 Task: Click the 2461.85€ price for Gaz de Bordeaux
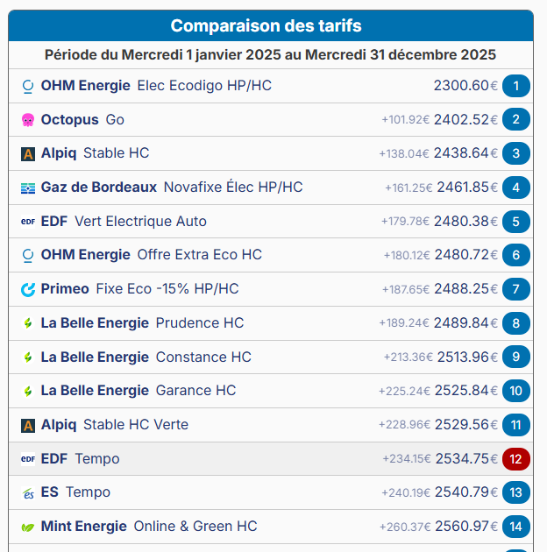pos(467,188)
